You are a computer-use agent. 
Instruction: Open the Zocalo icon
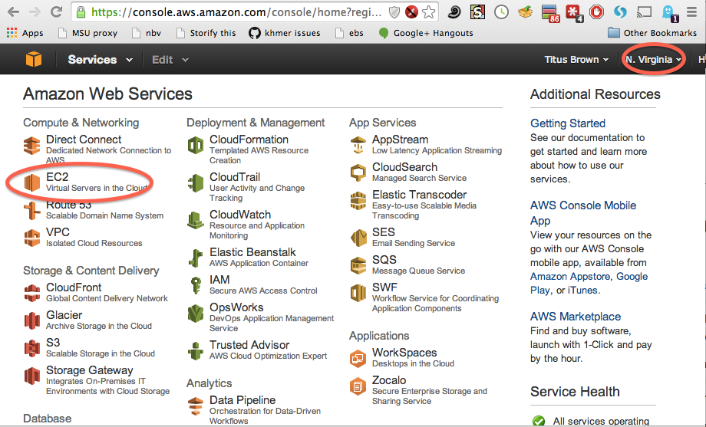coord(358,386)
